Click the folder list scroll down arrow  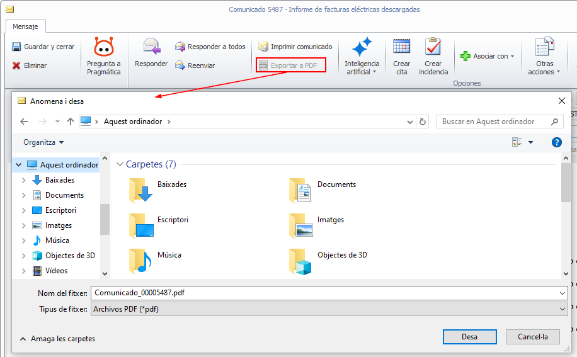[x=566, y=273]
